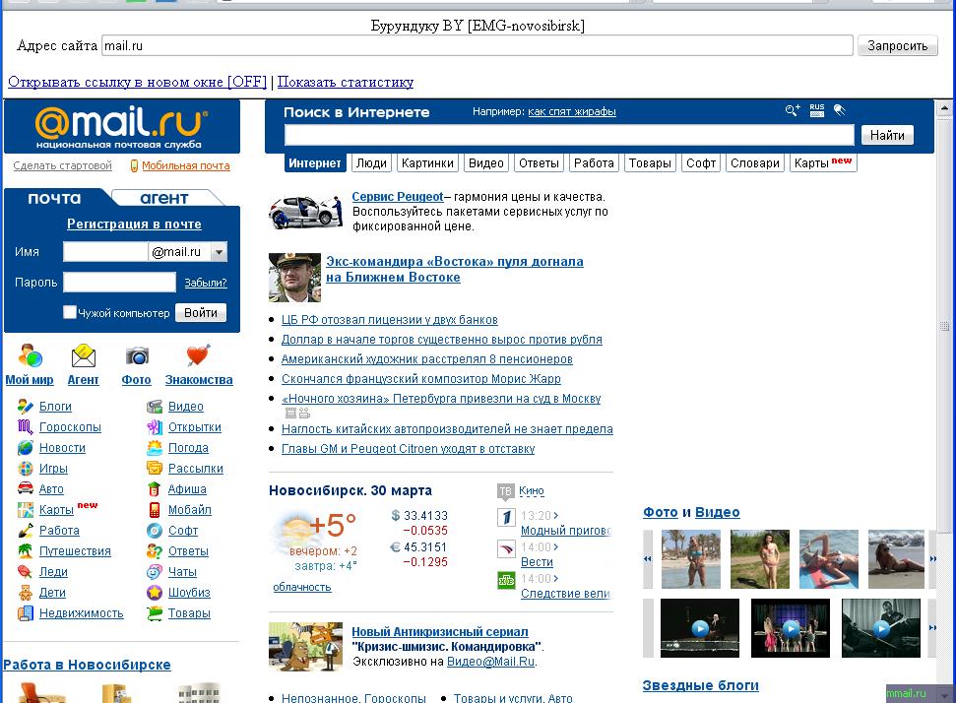Click the example query как спят жирафы
956x703 pixels.
tap(572, 111)
